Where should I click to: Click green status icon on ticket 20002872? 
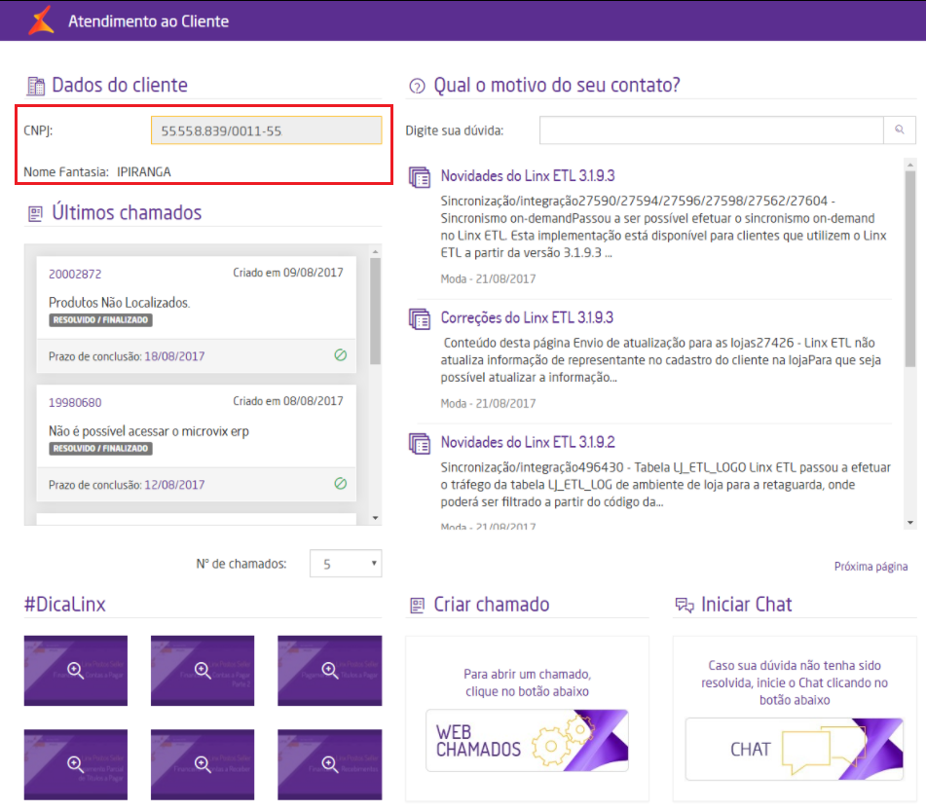pos(340,355)
